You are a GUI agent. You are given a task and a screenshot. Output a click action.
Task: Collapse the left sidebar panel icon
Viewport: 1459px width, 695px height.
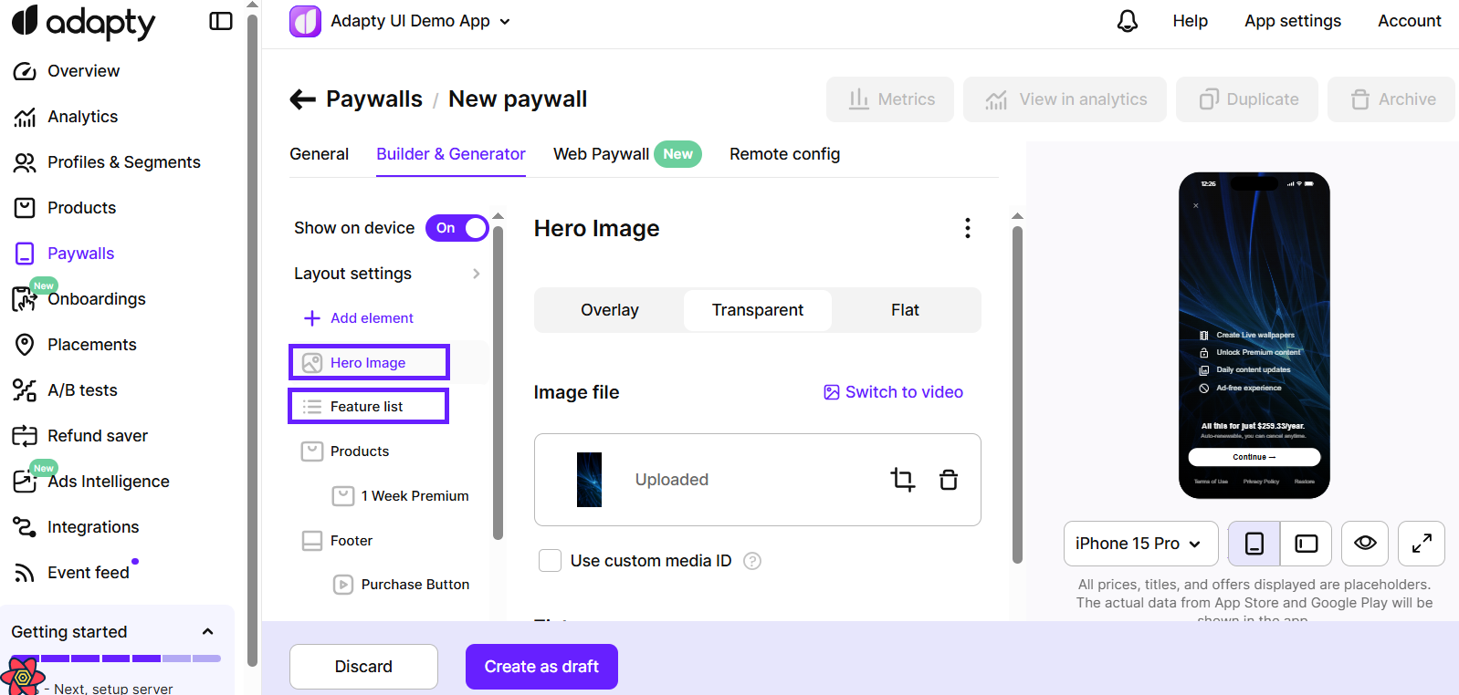click(x=221, y=21)
